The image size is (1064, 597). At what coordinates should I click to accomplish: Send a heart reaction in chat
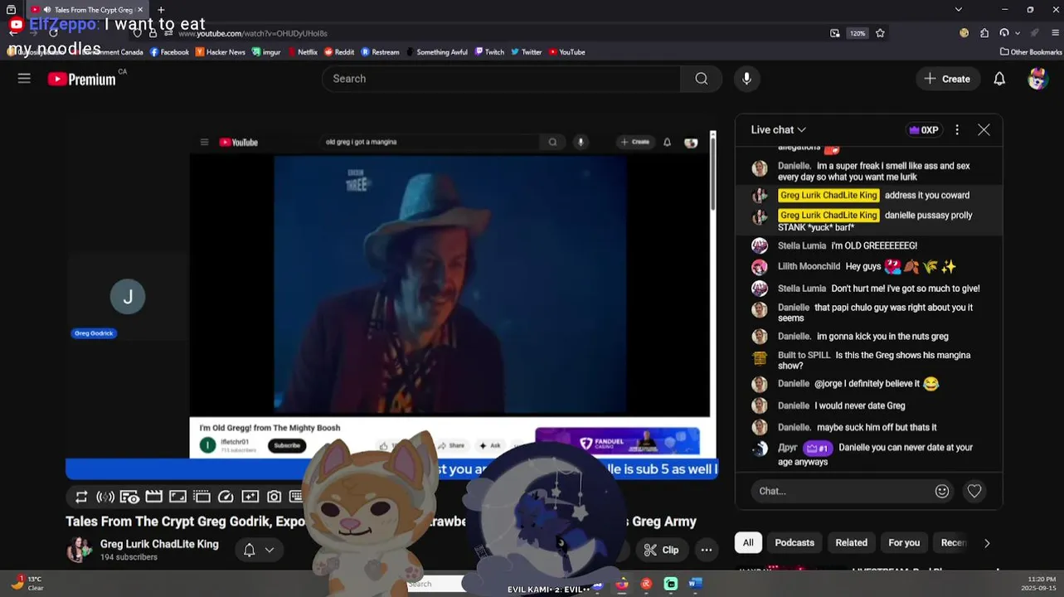[974, 491]
